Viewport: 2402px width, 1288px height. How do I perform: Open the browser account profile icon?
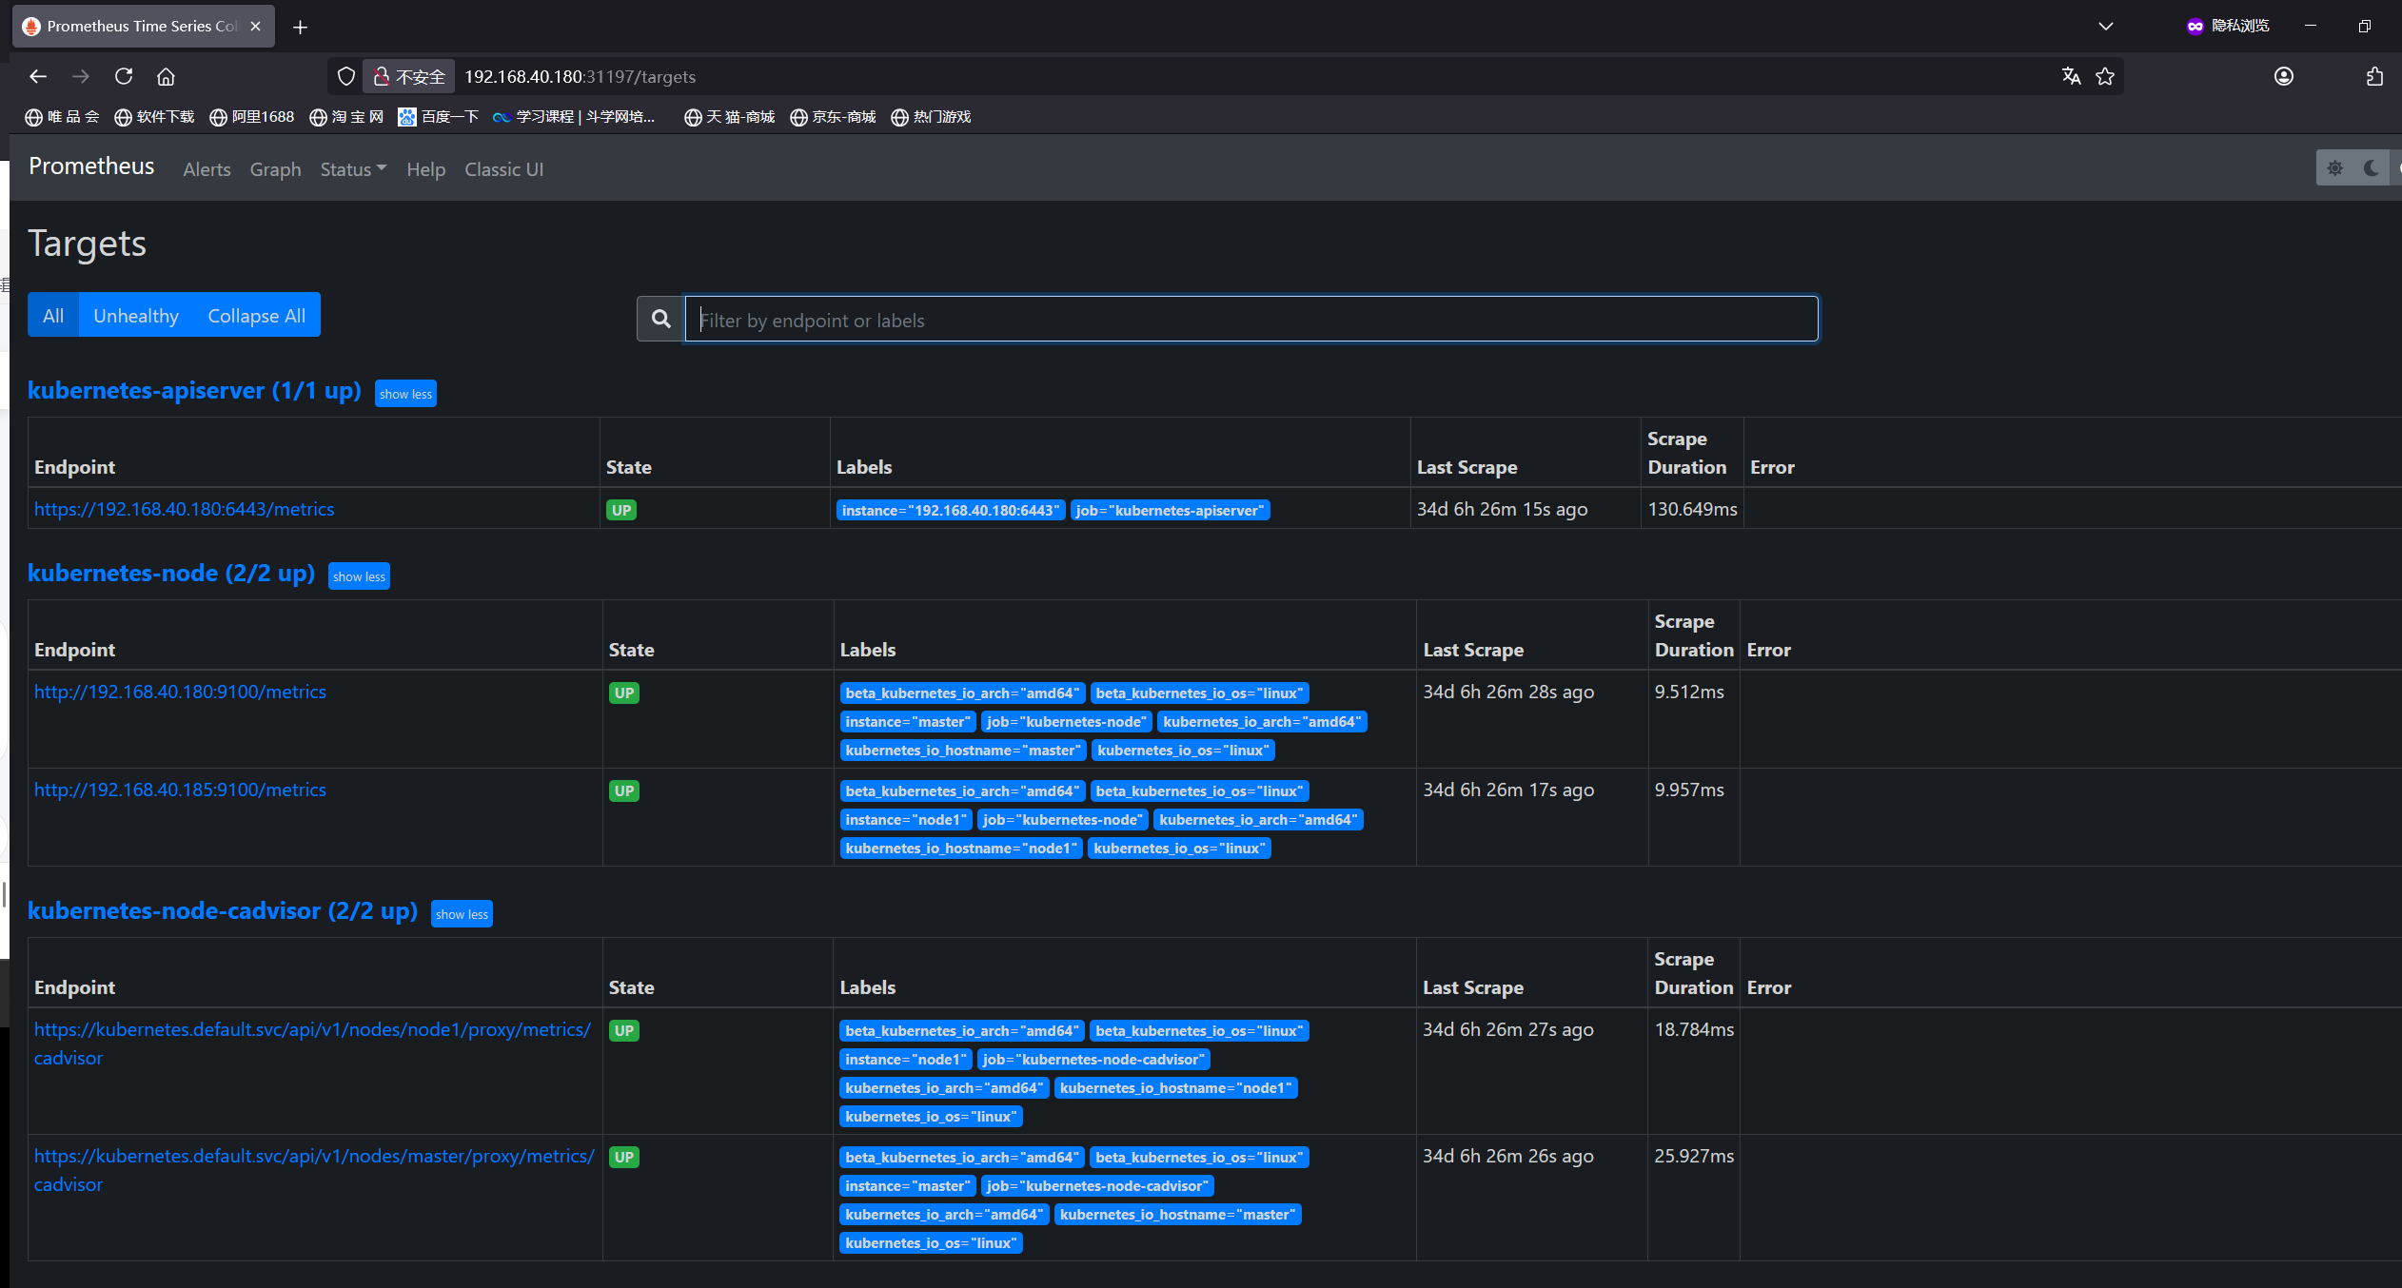[x=2283, y=76]
